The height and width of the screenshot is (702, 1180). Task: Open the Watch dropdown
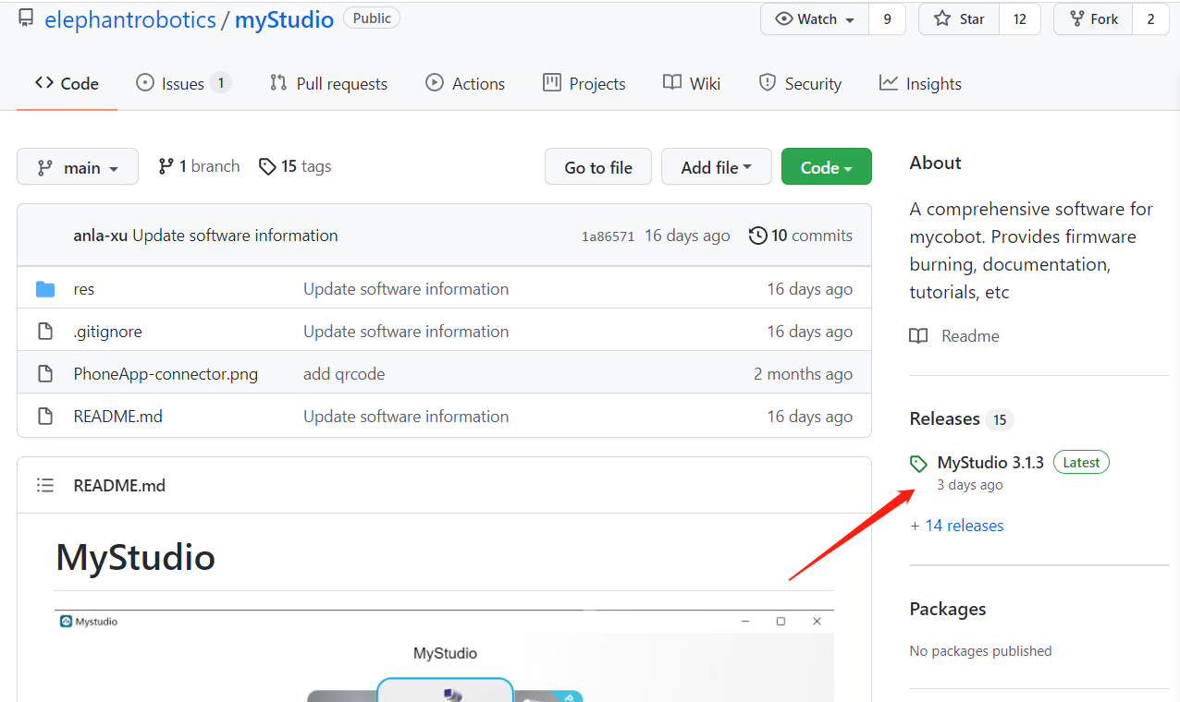pyautogui.click(x=815, y=19)
